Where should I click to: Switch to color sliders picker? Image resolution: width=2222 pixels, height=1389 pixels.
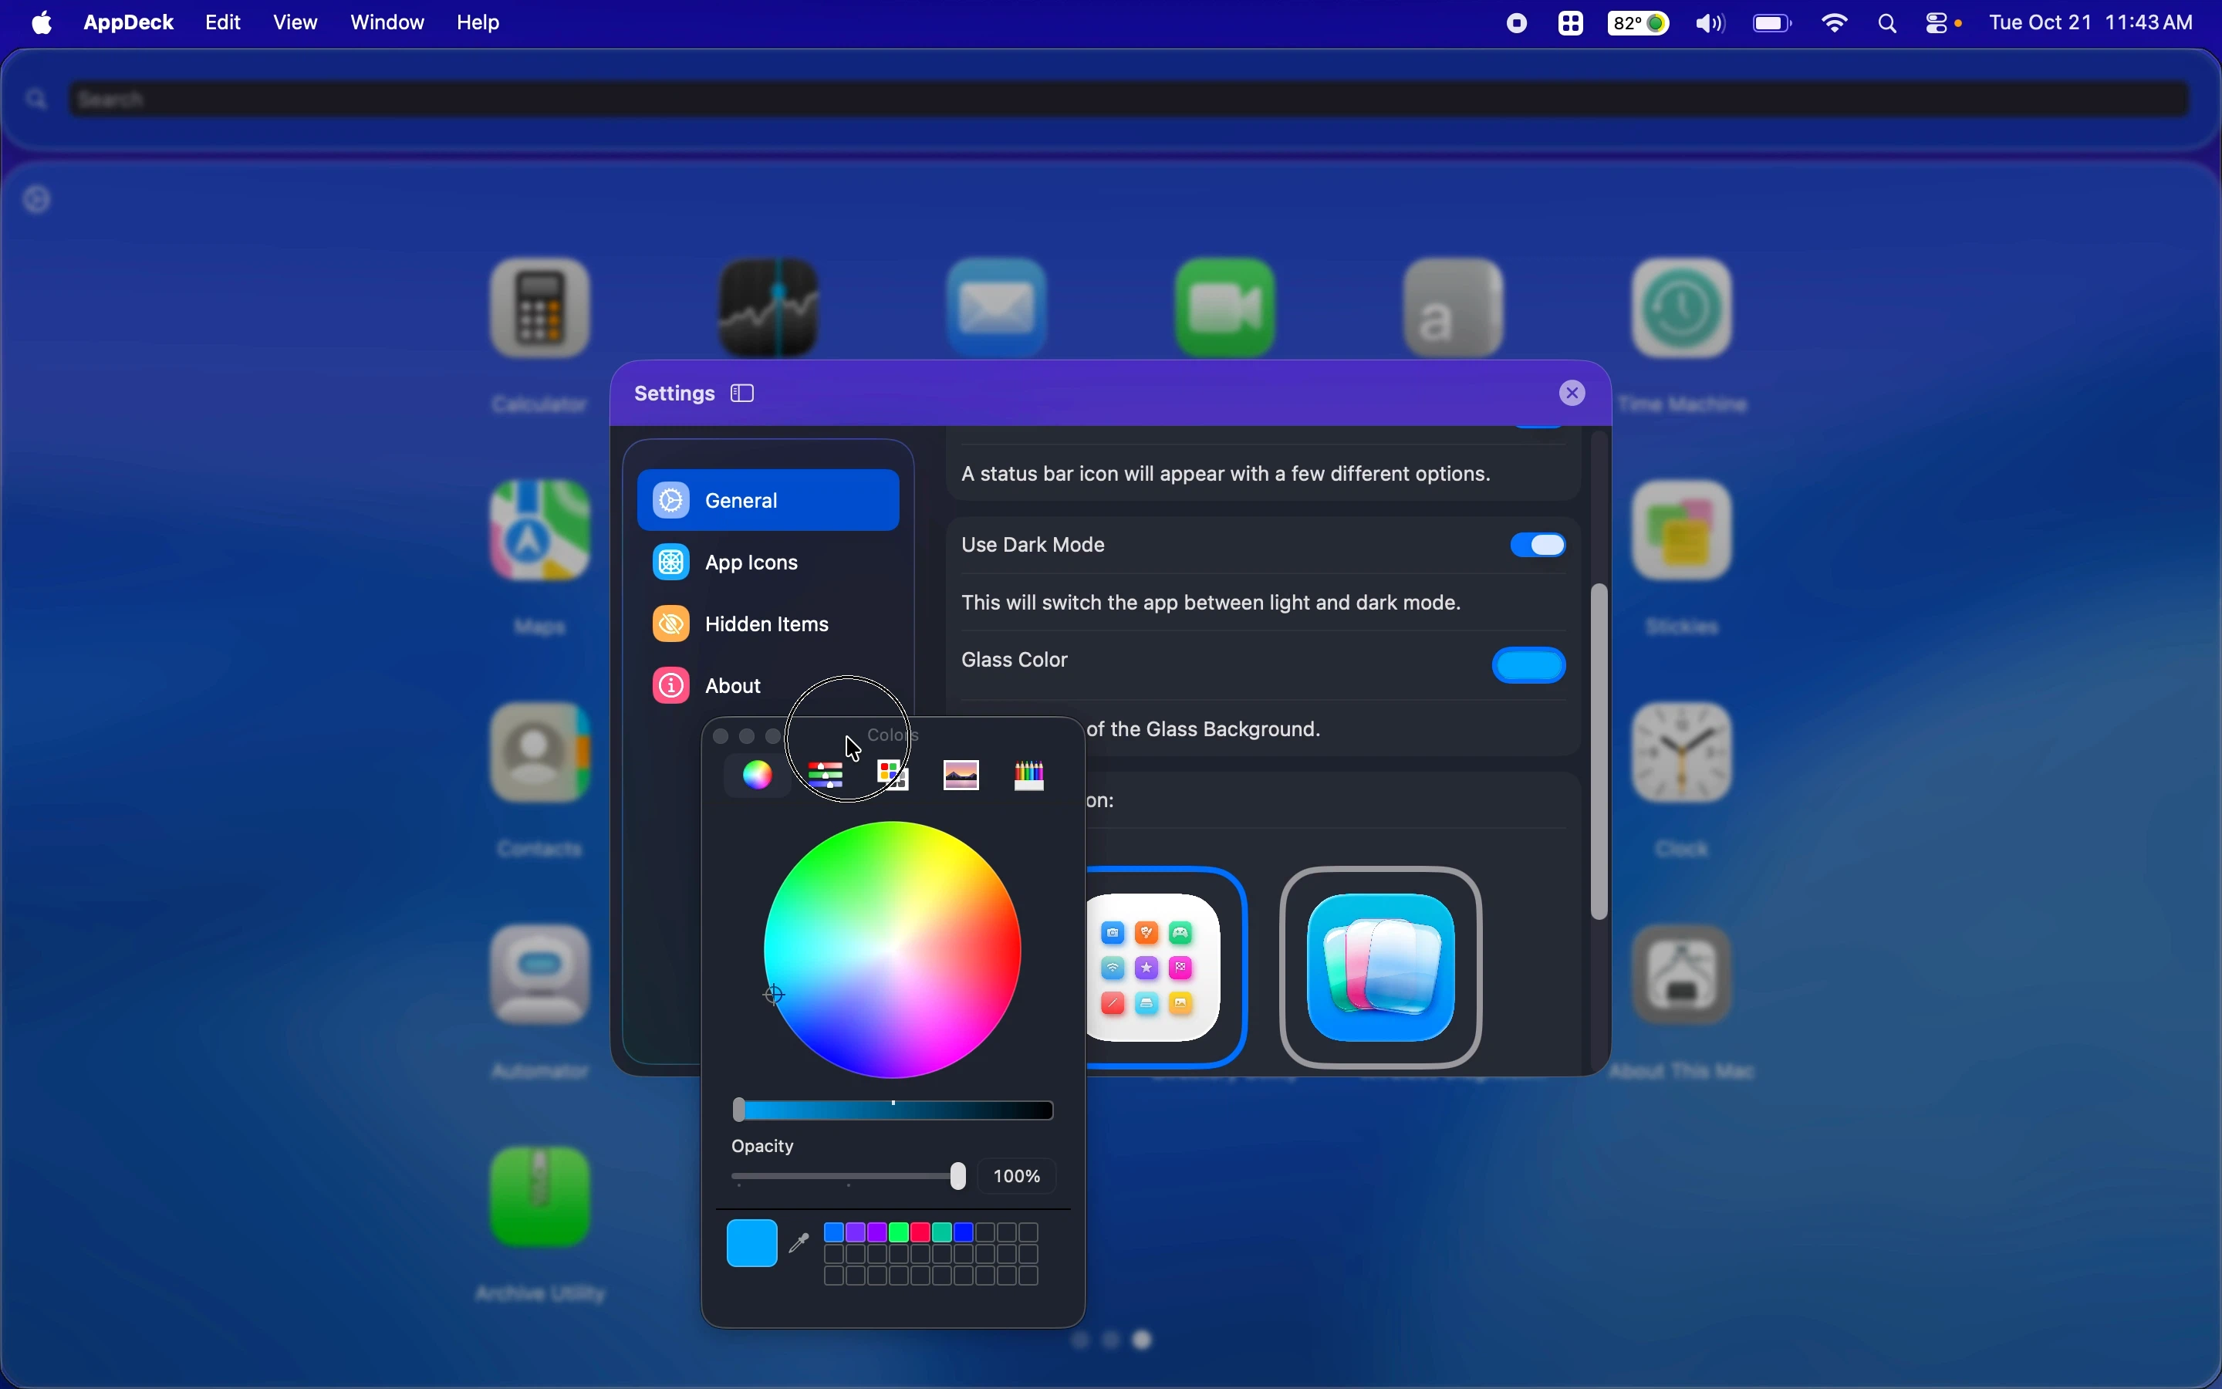pos(826,776)
